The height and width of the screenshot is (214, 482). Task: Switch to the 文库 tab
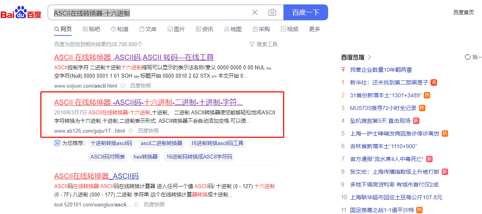pos(148,29)
